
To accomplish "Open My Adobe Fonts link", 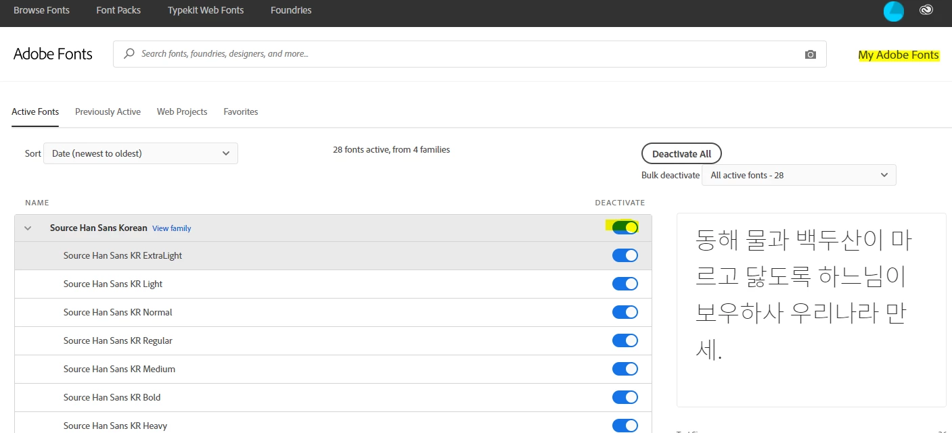I will pos(899,55).
